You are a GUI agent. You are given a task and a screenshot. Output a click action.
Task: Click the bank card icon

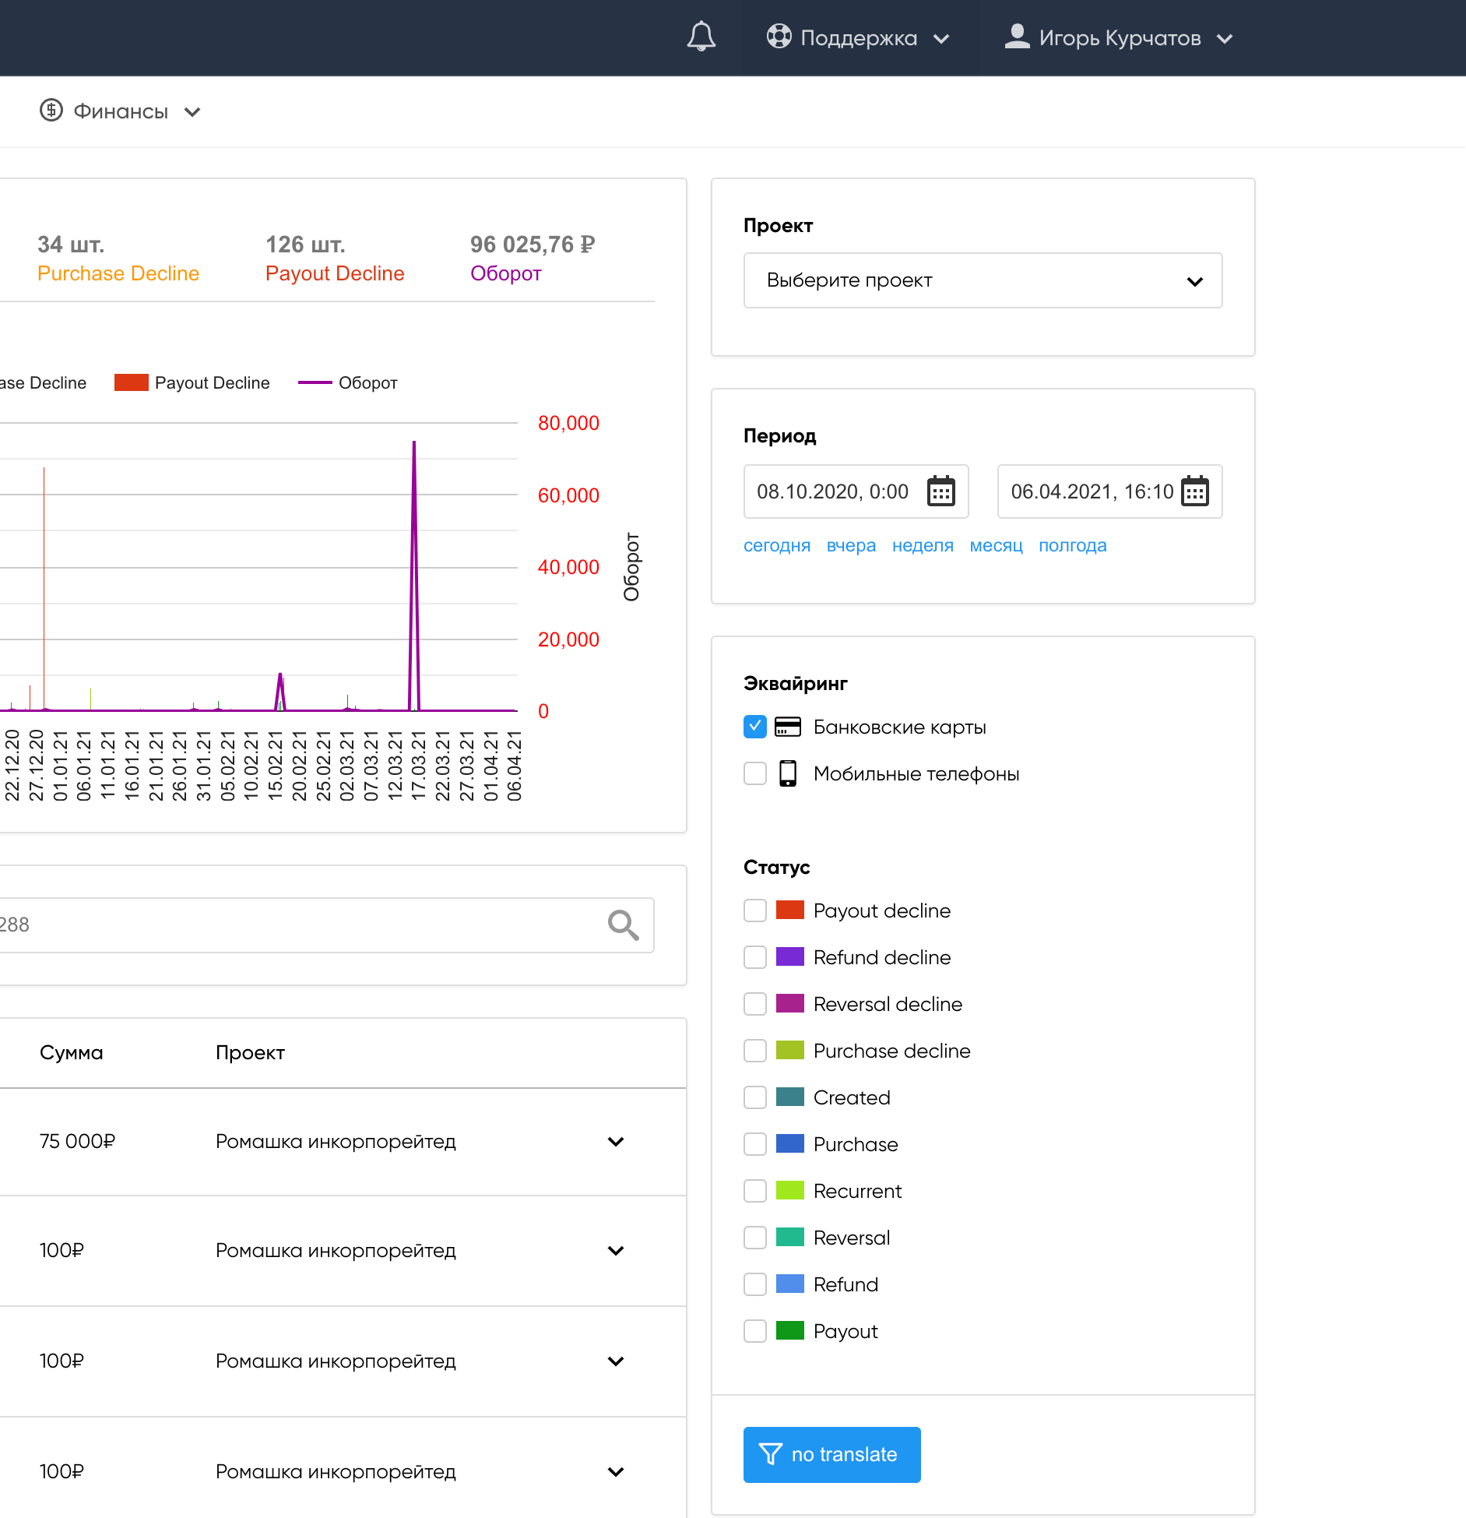pyautogui.click(x=788, y=727)
